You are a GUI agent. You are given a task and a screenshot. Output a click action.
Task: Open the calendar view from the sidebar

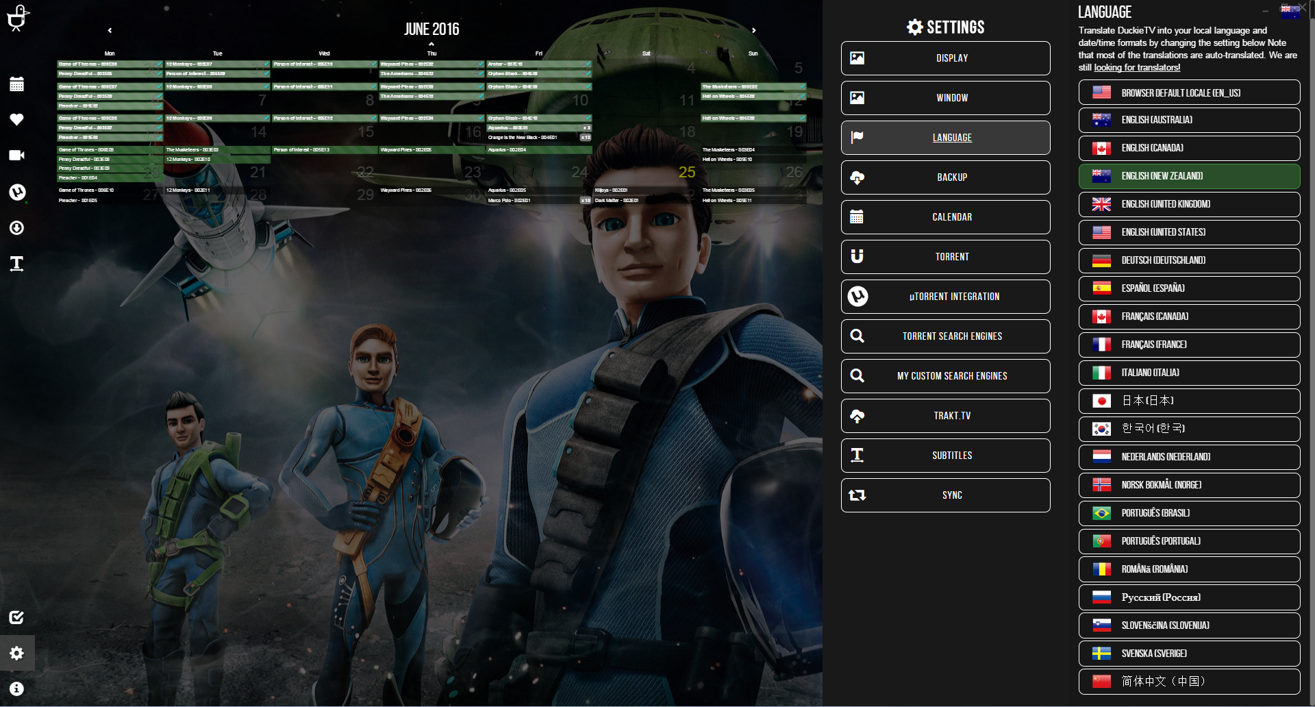[x=17, y=84]
